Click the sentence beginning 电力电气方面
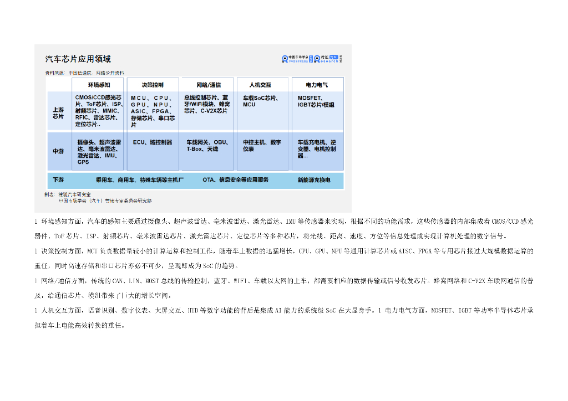Viewport: 568px width, 401px height. pyautogui.click(x=283, y=317)
